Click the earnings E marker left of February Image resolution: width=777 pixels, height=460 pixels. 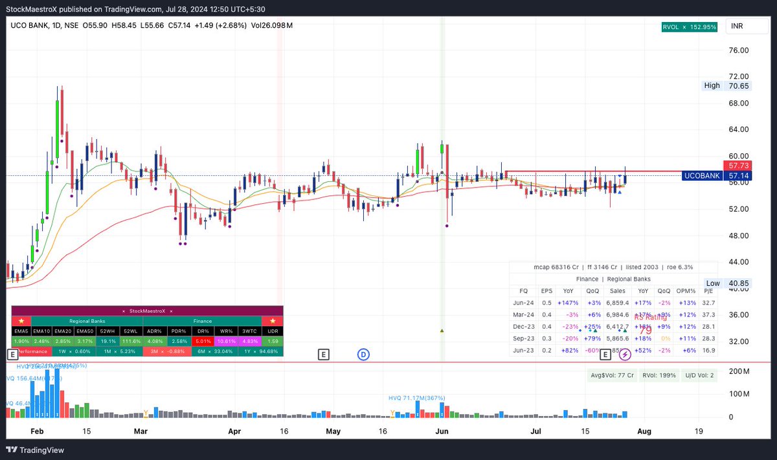(x=12, y=354)
